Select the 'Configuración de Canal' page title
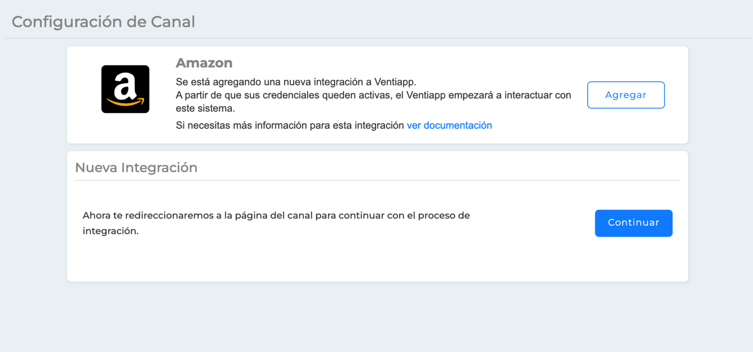This screenshot has width=753, height=352. point(104,22)
